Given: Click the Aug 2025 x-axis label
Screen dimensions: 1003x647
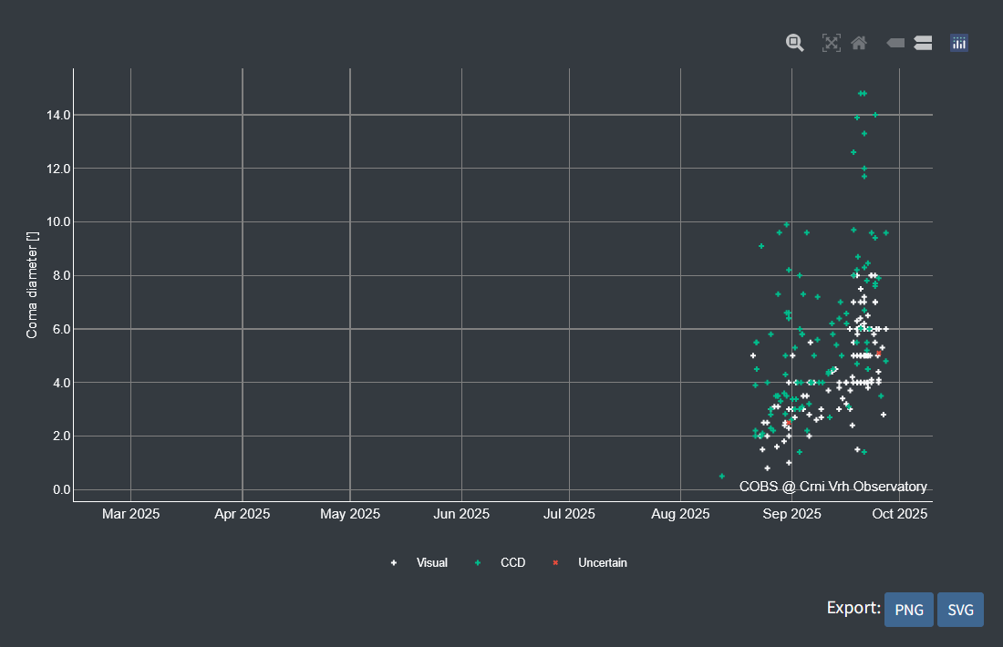Looking at the screenshot, I should click(x=681, y=515).
